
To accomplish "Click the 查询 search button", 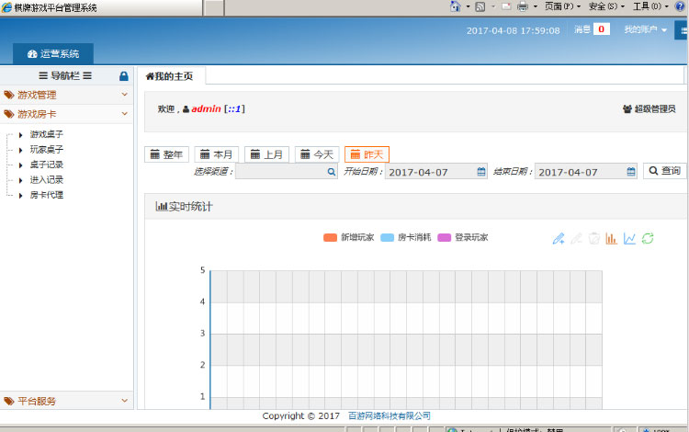I will pos(664,171).
